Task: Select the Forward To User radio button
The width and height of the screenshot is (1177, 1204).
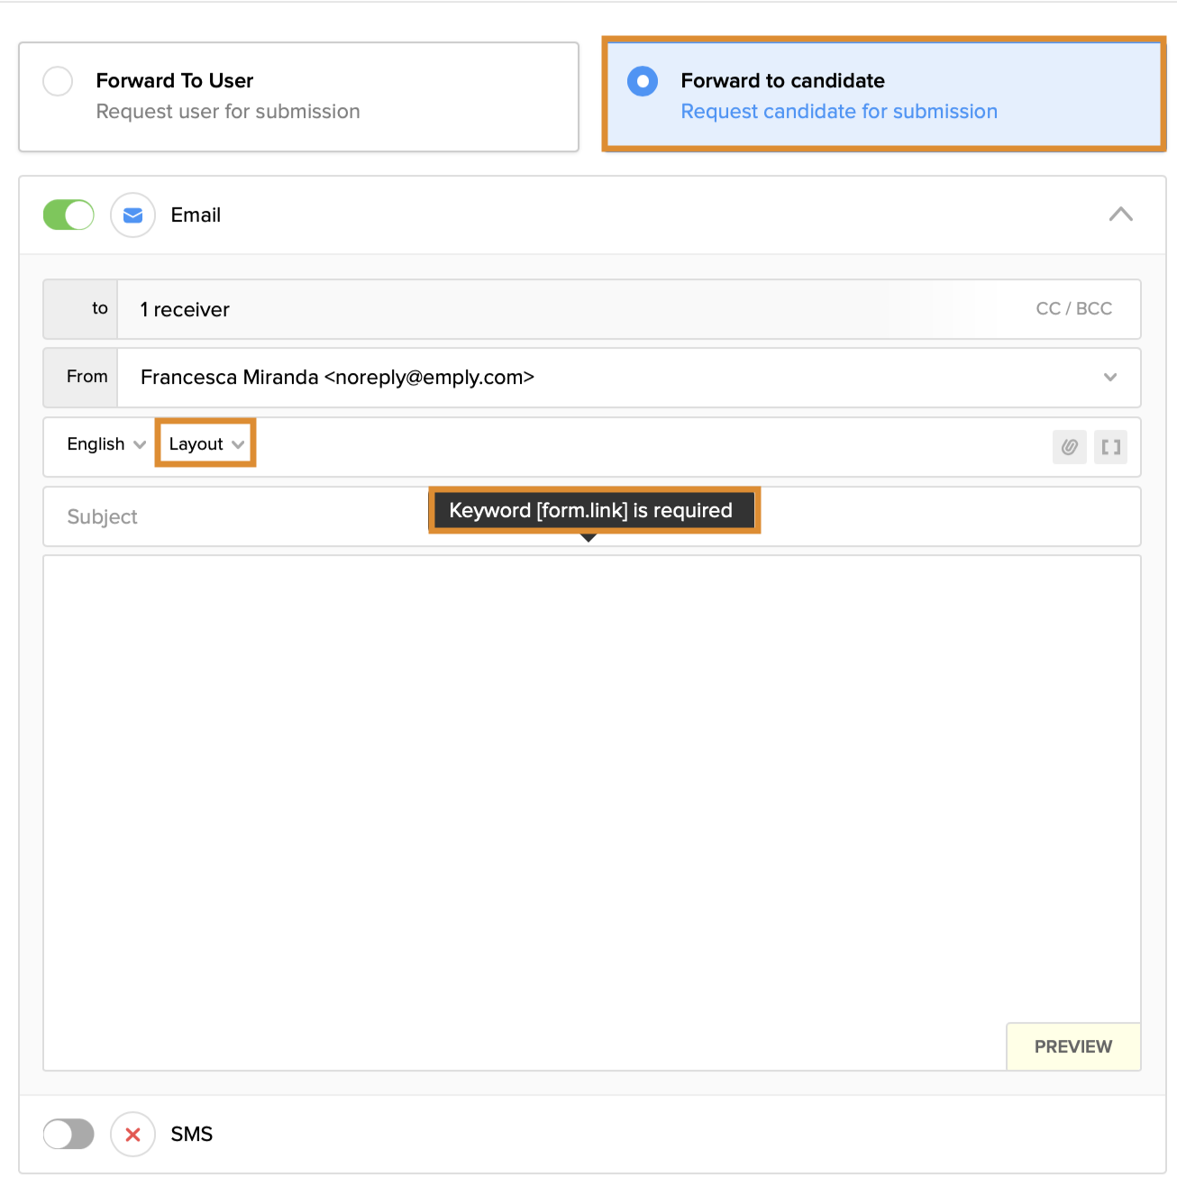Action: (x=58, y=81)
